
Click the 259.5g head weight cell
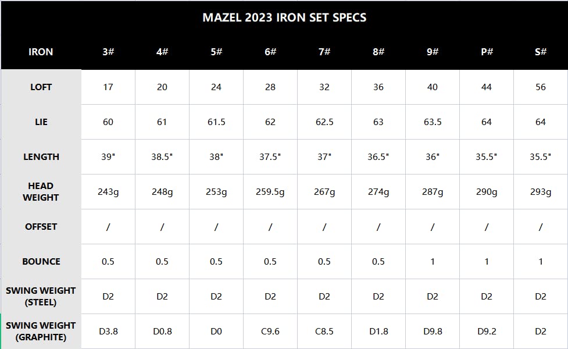(x=270, y=192)
